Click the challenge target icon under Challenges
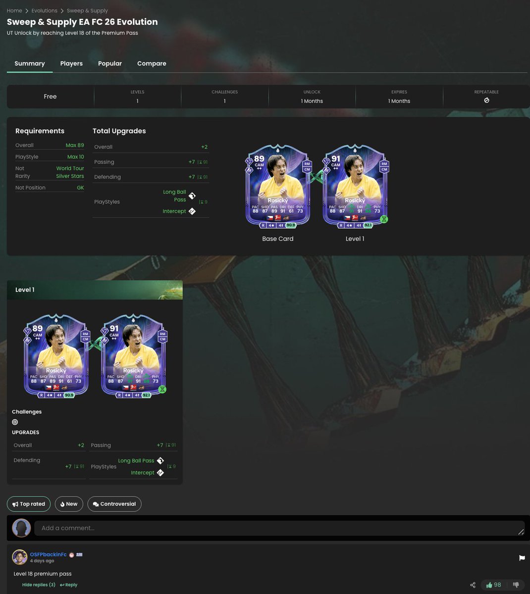Viewport: 530px width, 594px height. tap(15, 422)
